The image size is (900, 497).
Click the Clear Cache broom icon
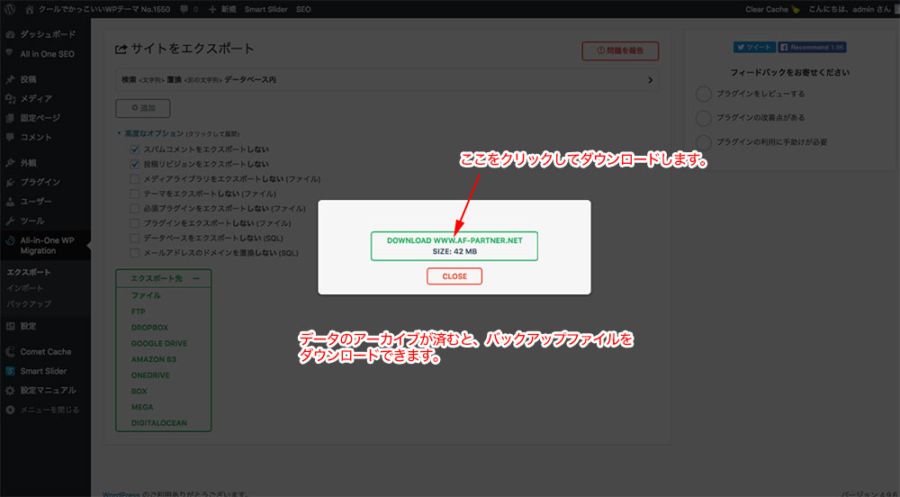pyautogui.click(x=795, y=9)
